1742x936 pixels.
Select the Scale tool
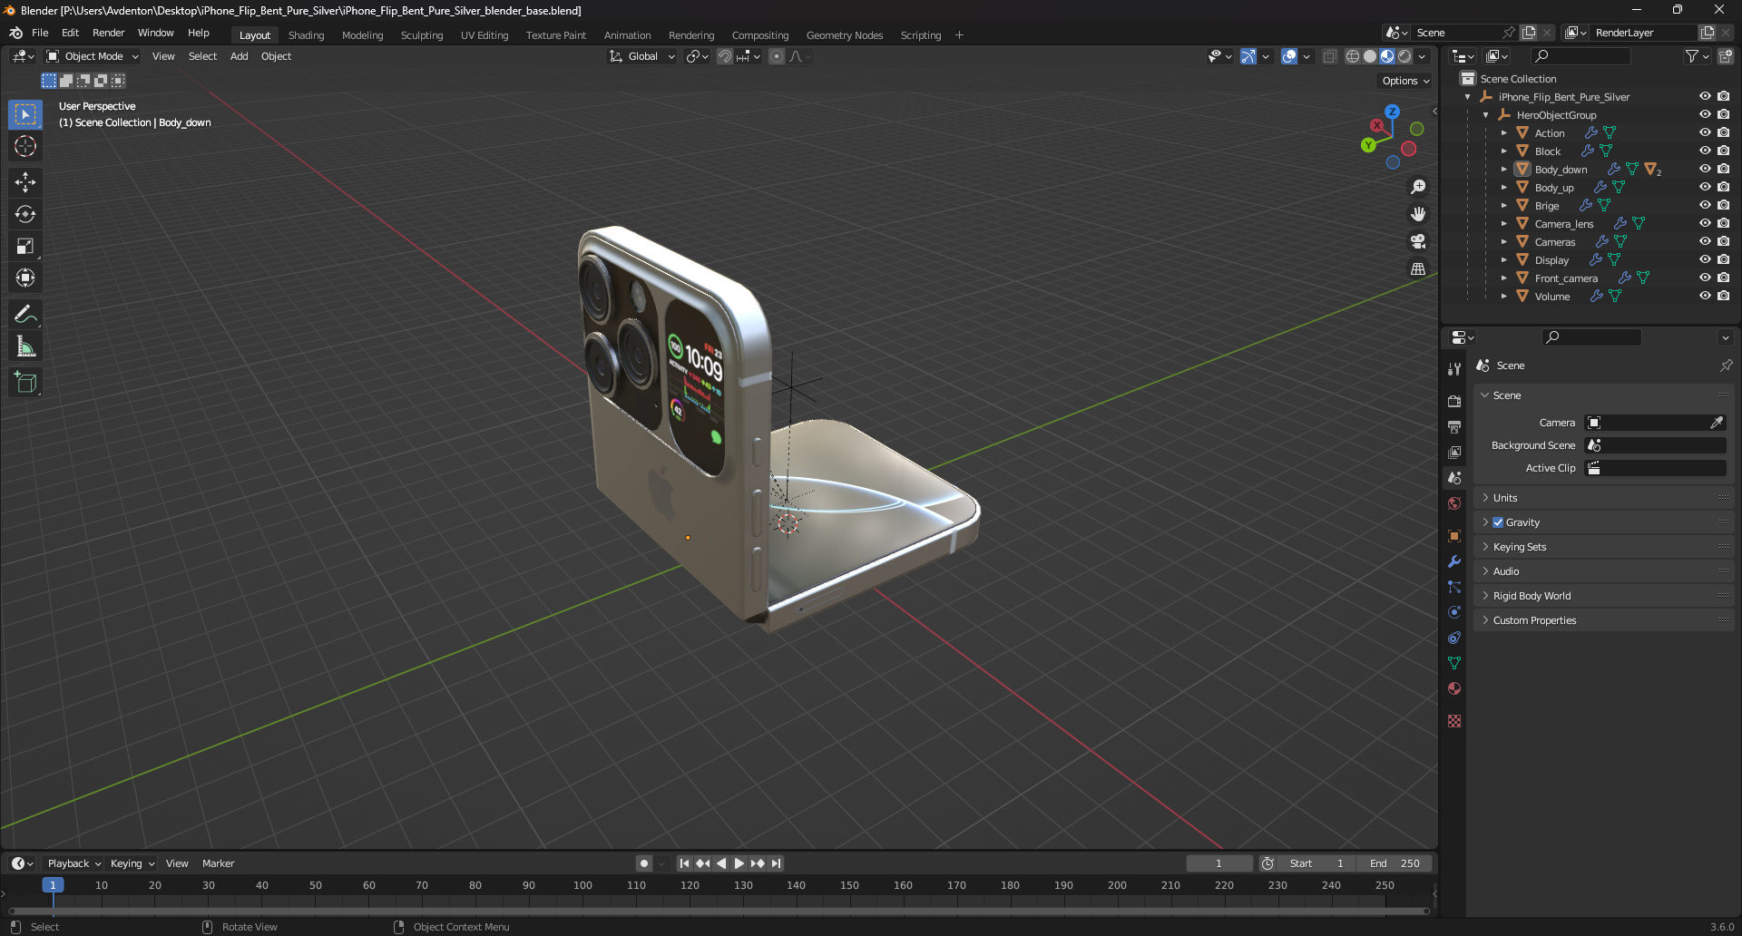coord(25,246)
